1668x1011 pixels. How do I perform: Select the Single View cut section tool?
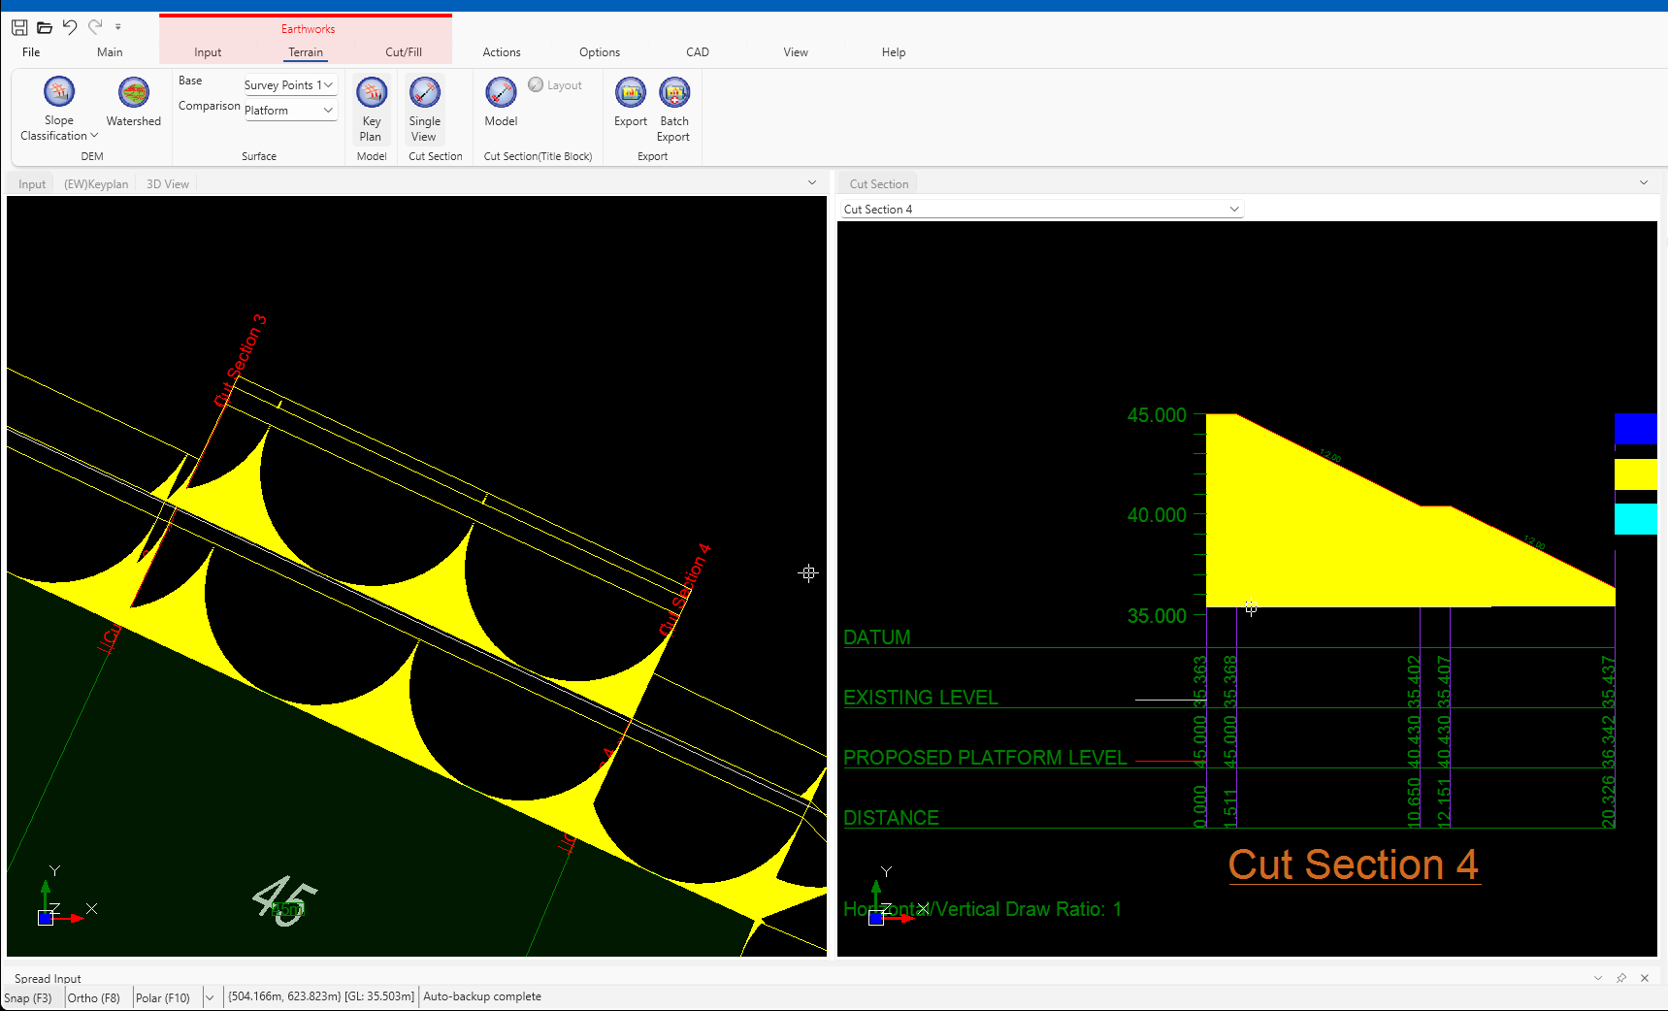point(425,109)
